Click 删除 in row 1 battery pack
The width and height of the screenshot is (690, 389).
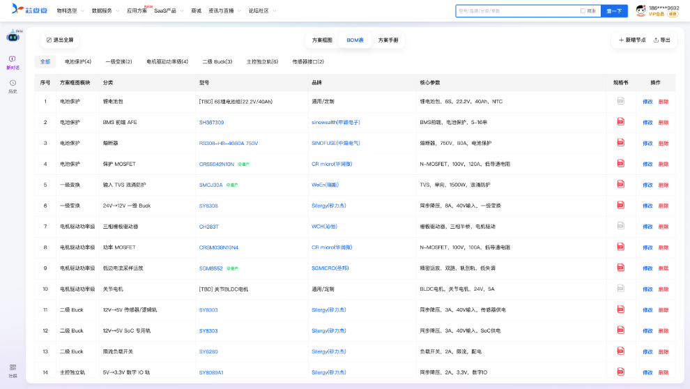[663, 102]
